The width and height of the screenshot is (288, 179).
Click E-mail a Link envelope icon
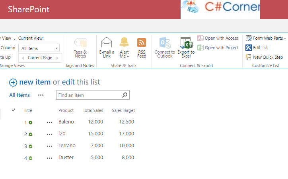[107, 42]
